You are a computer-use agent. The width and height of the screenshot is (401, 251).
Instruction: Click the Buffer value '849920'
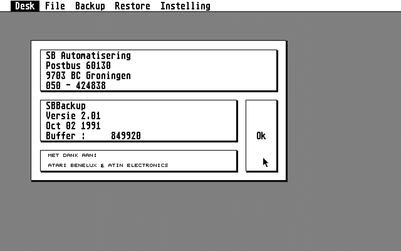[x=126, y=136]
